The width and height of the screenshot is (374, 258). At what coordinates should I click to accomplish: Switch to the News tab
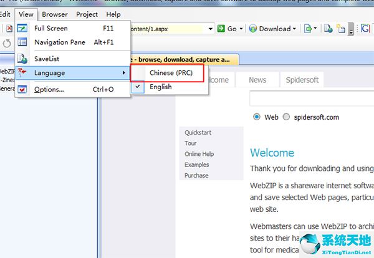pyautogui.click(x=257, y=80)
